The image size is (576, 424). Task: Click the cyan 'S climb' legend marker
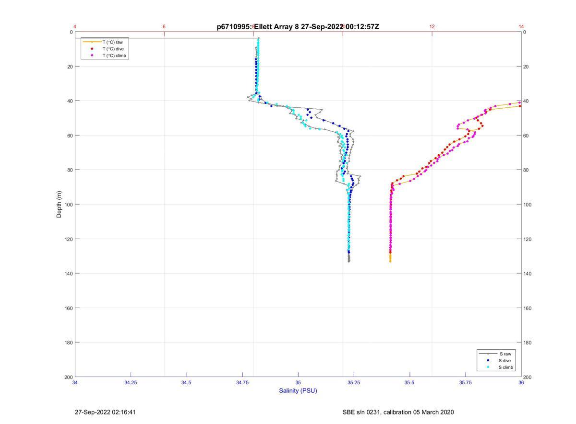click(488, 367)
